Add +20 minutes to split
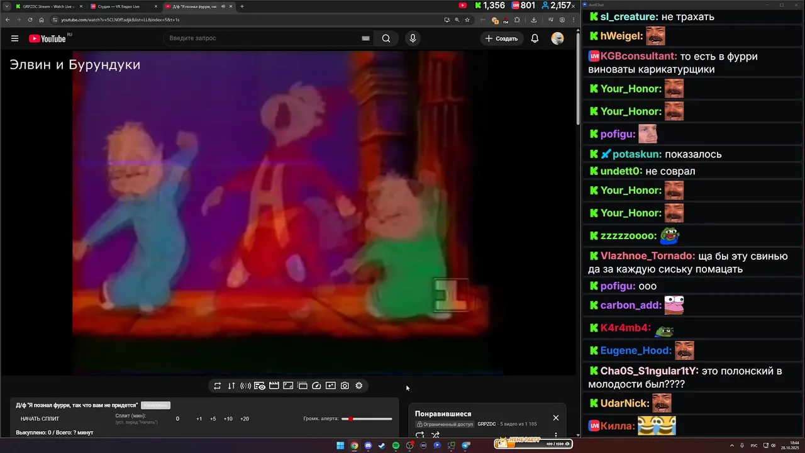Screen dimensions: 805x453 (245, 419)
